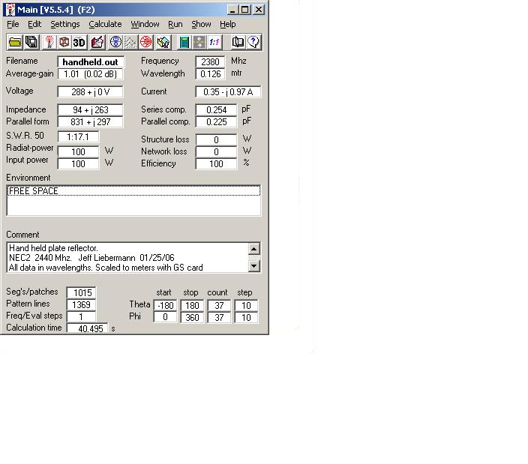Click the FREE SPACE environment text box
This screenshot has height=464, width=528.
click(x=133, y=200)
